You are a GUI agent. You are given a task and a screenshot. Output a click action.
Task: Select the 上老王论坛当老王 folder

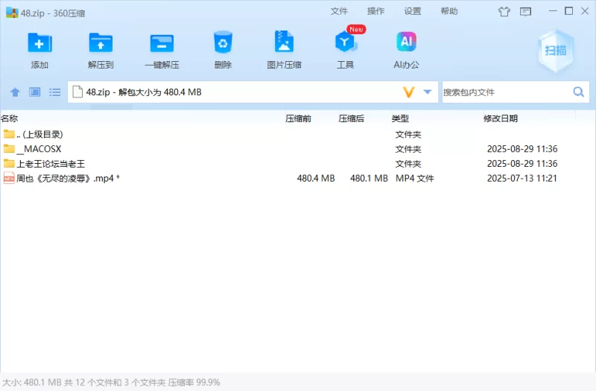point(298,164)
